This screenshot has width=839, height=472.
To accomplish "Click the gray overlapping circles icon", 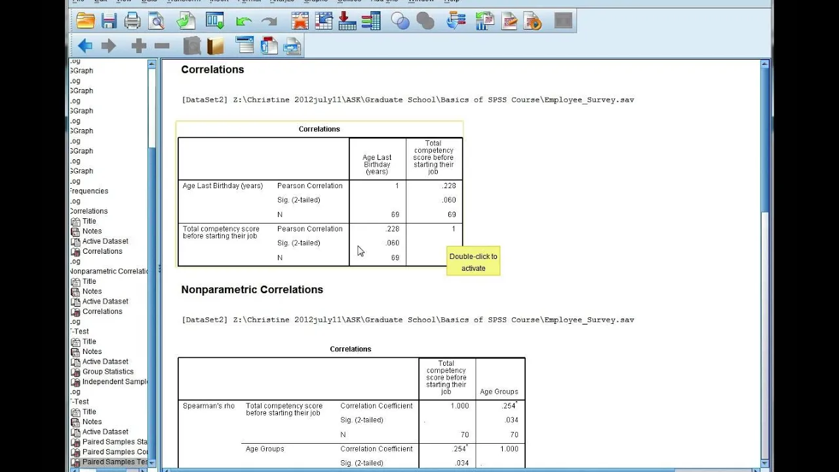I will click(x=425, y=21).
